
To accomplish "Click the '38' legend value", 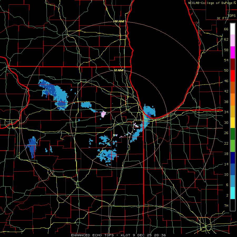I will click(x=226, y=102).
